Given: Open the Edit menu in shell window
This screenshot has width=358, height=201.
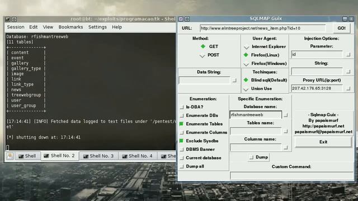Looking at the screenshot, I should click(34, 27).
